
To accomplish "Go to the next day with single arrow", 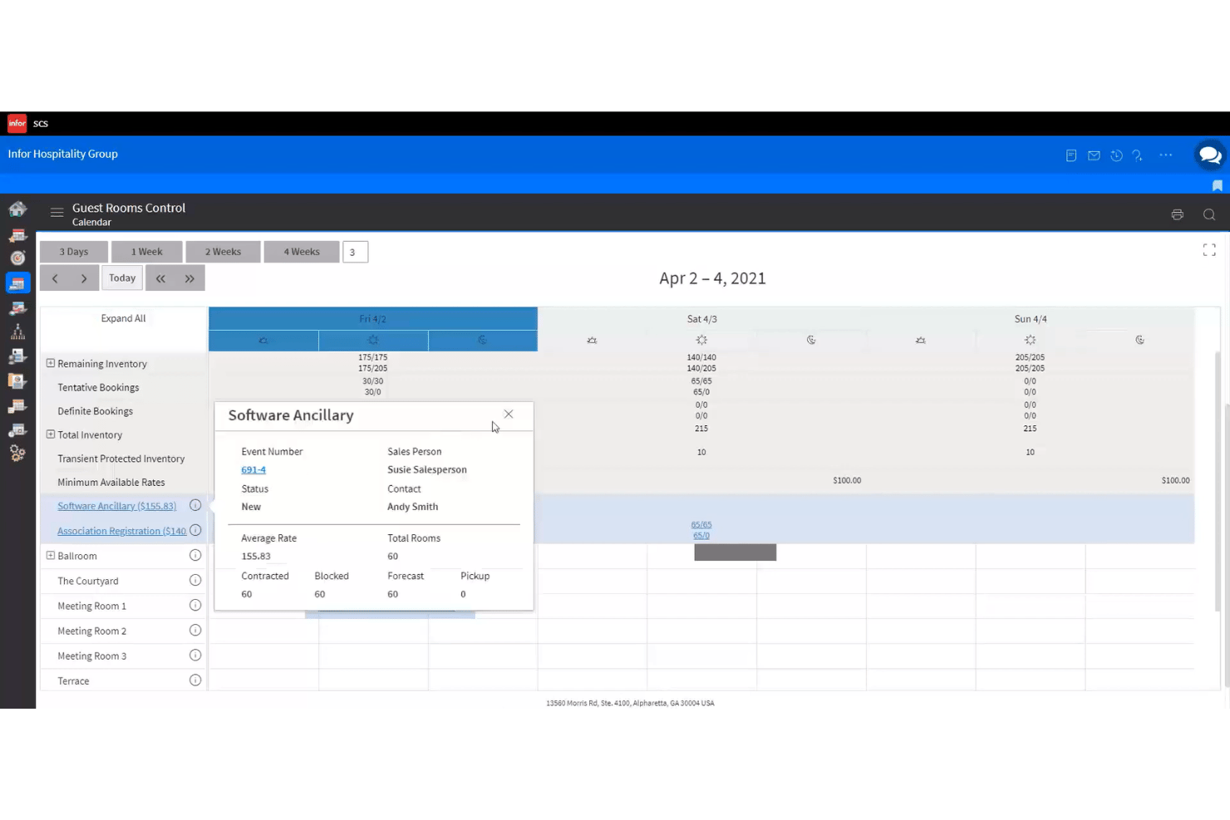I will [84, 278].
